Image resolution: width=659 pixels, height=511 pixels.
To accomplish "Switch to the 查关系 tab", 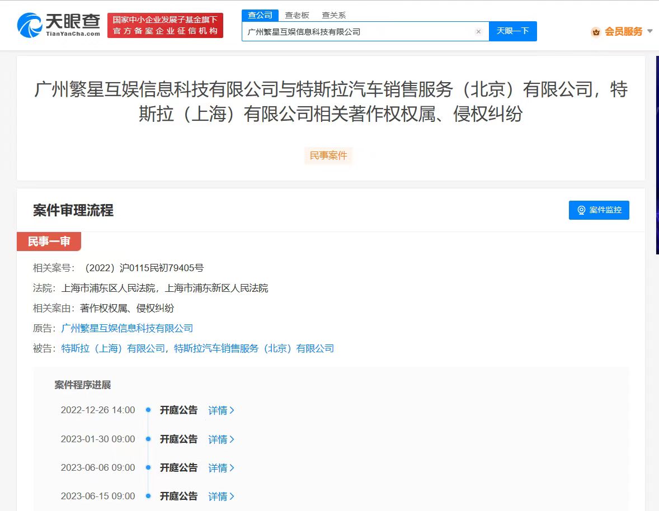I will point(334,15).
